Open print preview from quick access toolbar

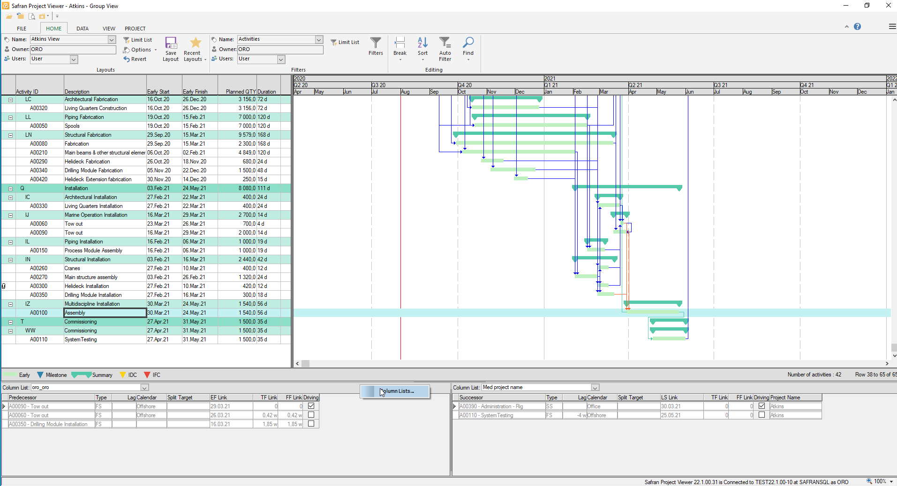coord(32,16)
